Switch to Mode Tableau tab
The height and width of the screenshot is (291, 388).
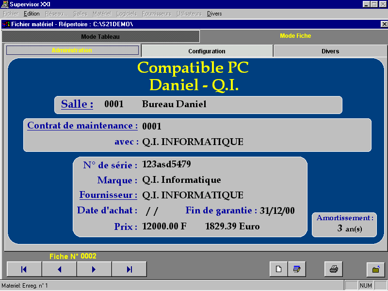100,37
